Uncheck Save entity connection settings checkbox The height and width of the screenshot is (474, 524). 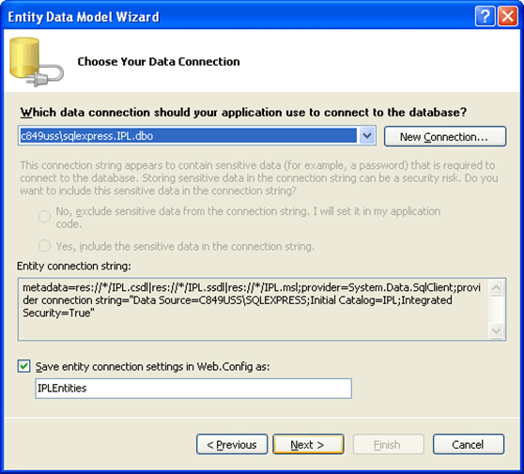(24, 366)
